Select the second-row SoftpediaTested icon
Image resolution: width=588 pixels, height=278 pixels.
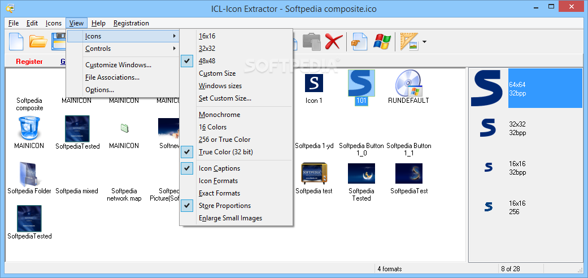tap(77, 128)
